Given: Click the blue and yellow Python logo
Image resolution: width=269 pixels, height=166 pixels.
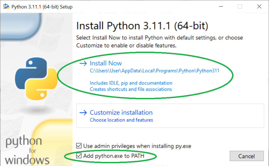Looking at the screenshot, I should (x=36, y=78).
